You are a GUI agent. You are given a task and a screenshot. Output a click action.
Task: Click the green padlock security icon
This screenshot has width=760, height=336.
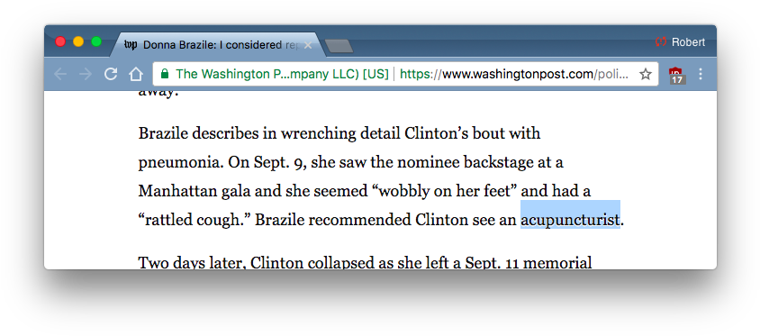(165, 74)
